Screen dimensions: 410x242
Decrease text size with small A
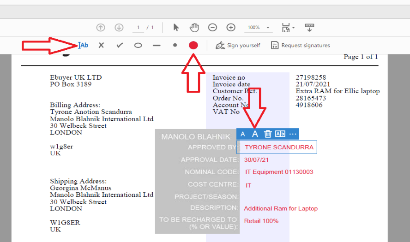point(243,134)
